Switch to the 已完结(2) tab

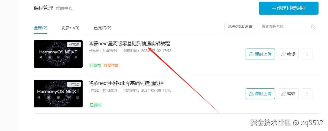102,28
